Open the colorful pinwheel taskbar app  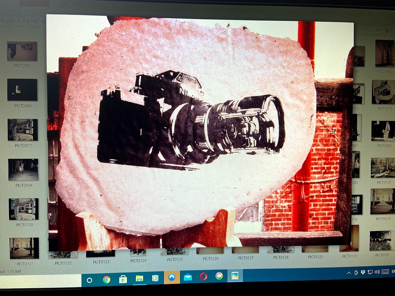(x=219, y=276)
